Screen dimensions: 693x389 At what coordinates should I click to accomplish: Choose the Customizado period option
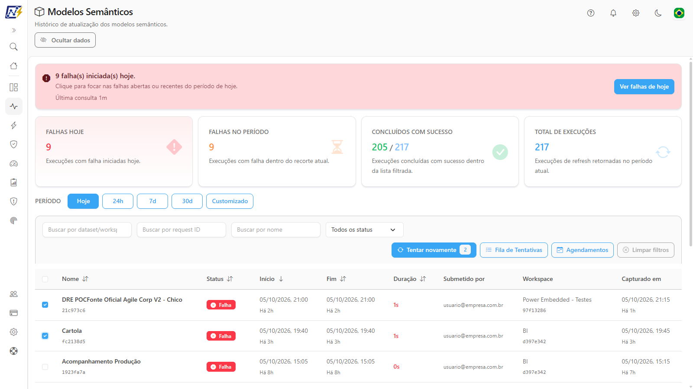(x=230, y=201)
